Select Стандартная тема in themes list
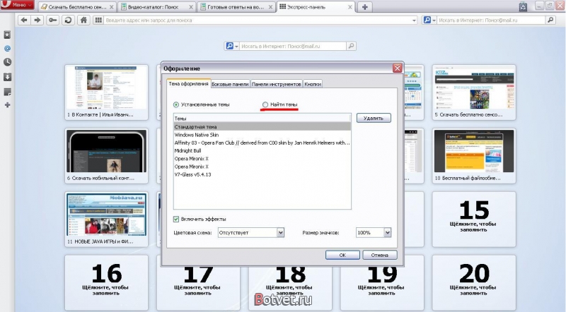 (x=262, y=127)
